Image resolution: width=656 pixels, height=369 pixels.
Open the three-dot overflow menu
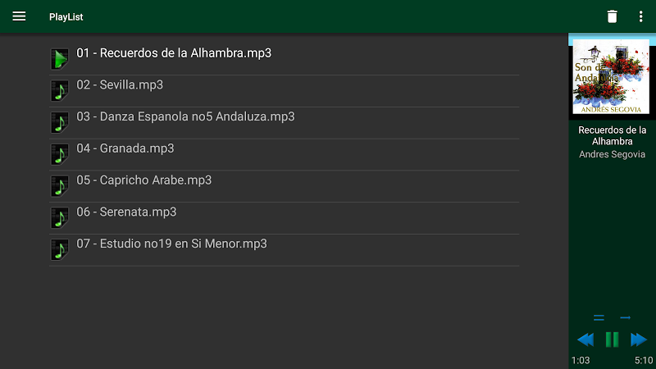[x=640, y=16]
